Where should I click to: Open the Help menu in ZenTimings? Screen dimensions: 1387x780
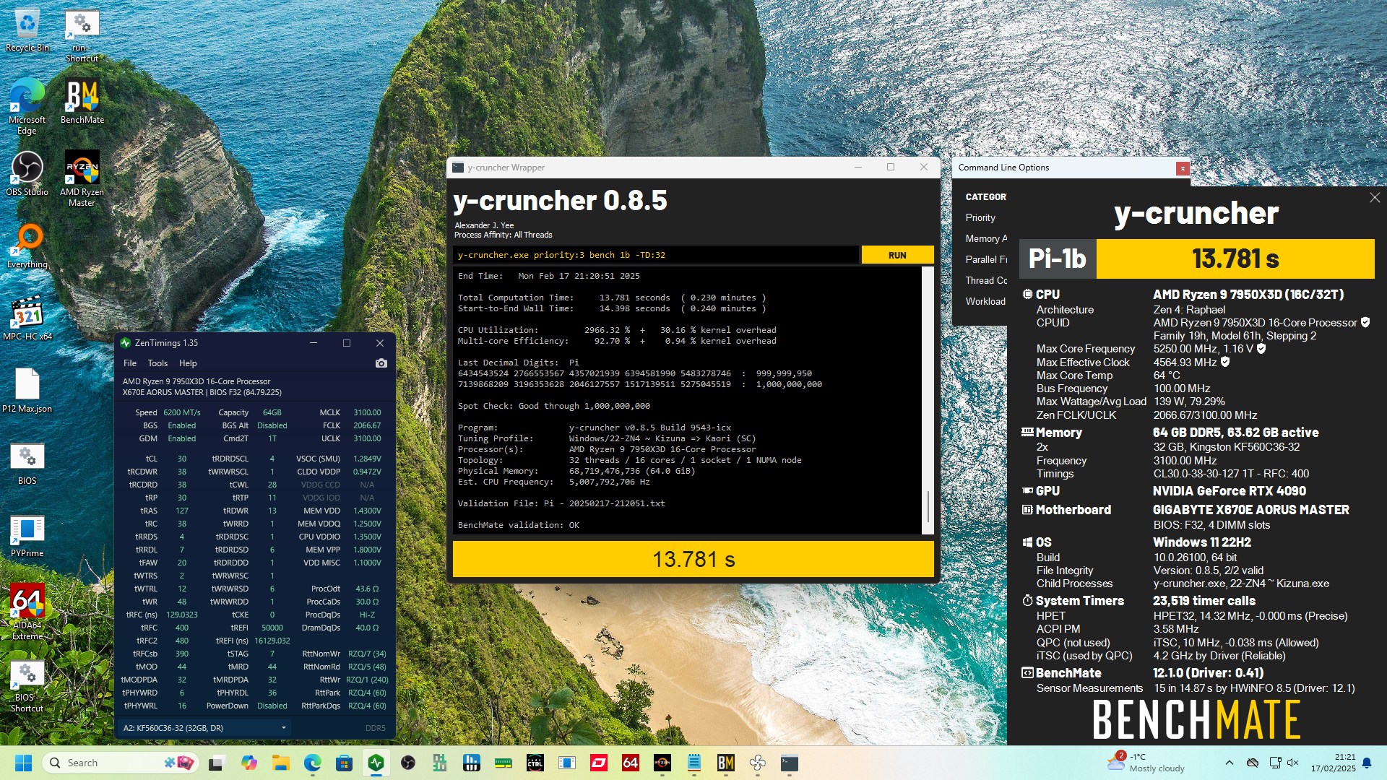[188, 363]
